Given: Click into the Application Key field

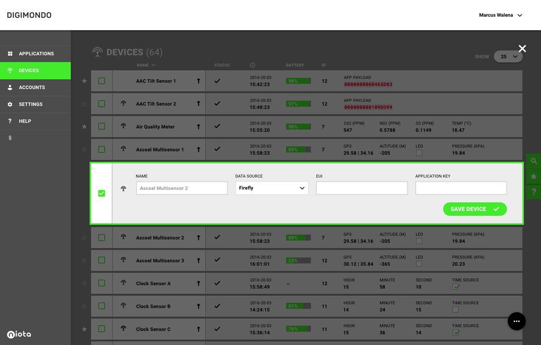Looking at the screenshot, I should (x=461, y=188).
